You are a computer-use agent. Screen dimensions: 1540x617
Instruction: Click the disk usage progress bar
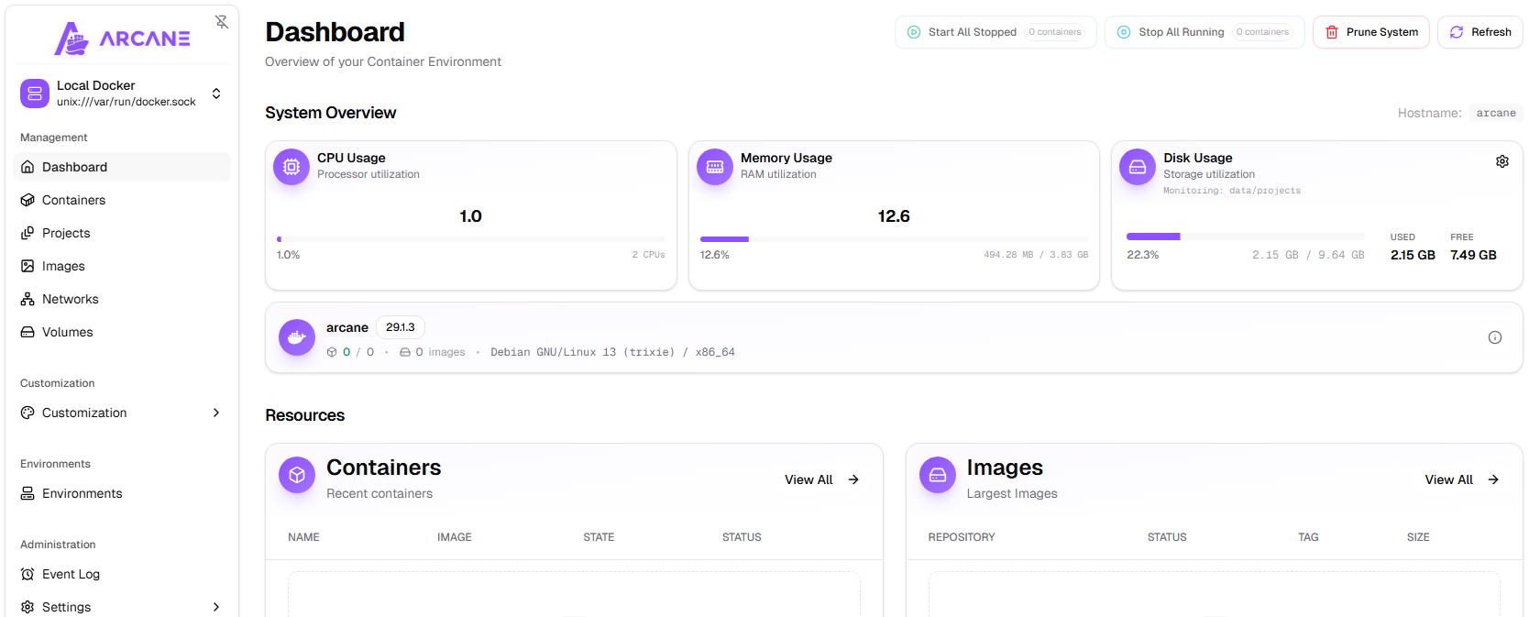[x=1244, y=237]
